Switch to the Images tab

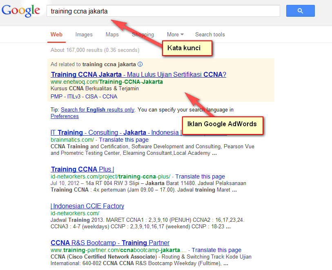(x=84, y=35)
